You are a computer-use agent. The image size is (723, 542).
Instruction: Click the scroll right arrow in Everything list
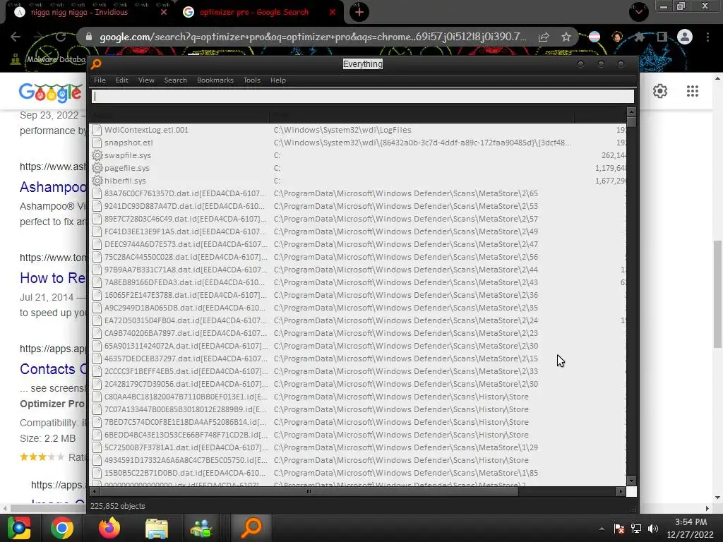[621, 491]
